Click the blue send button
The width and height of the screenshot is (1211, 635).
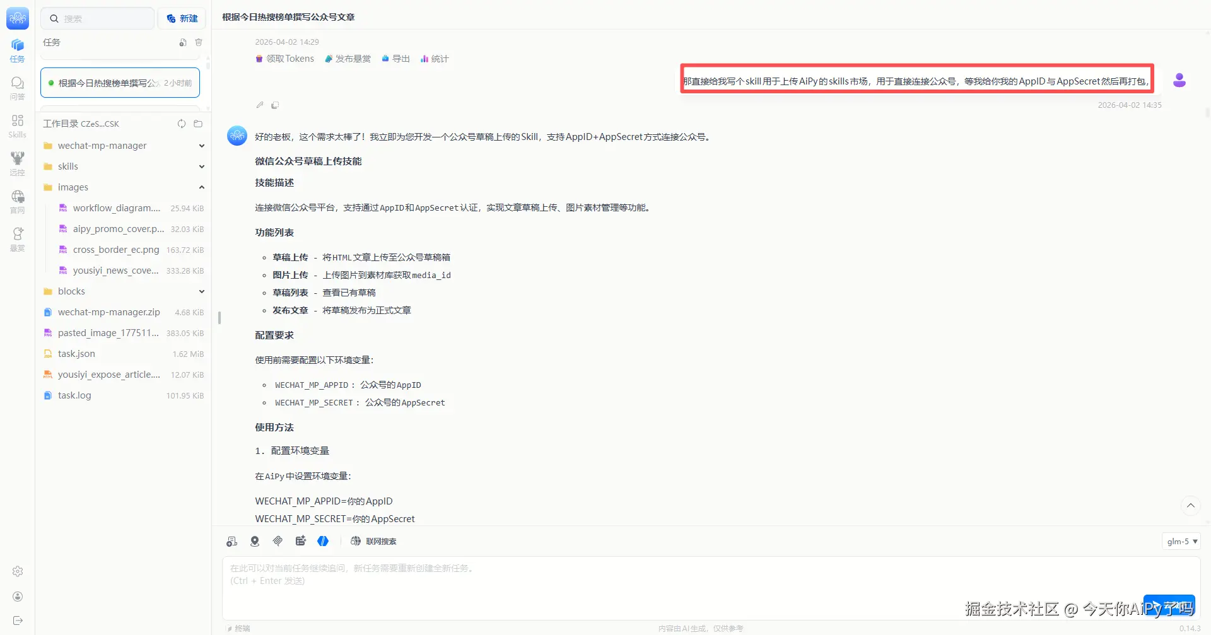coord(1169,606)
